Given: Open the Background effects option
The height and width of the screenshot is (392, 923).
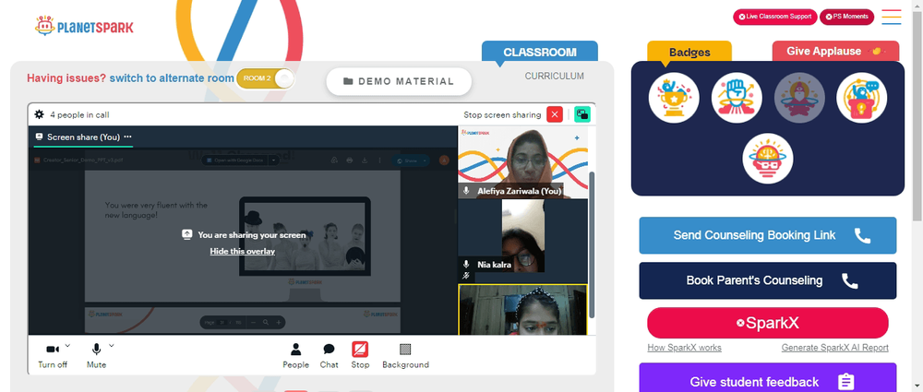Looking at the screenshot, I should tap(405, 356).
